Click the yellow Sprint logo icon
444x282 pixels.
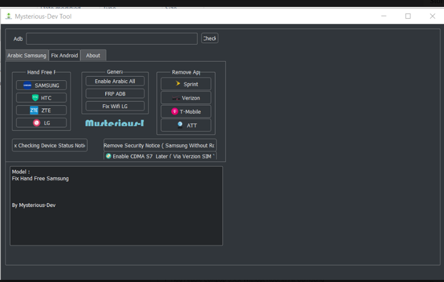[x=178, y=84]
